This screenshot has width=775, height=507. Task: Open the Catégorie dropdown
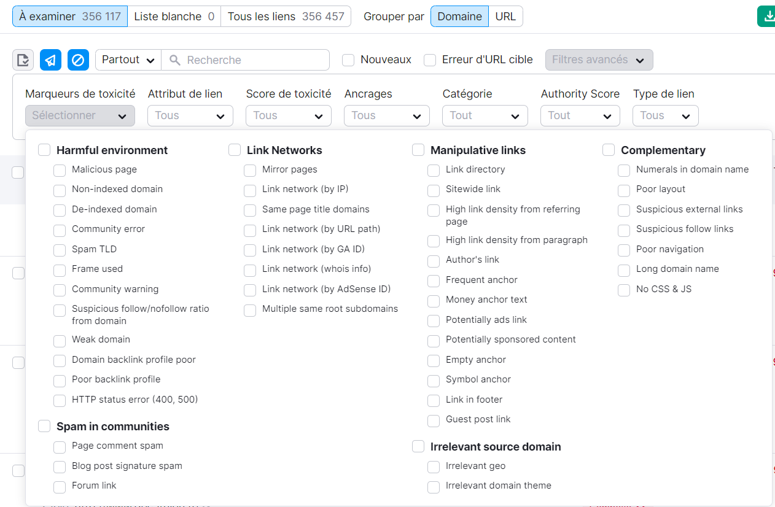[x=485, y=115]
